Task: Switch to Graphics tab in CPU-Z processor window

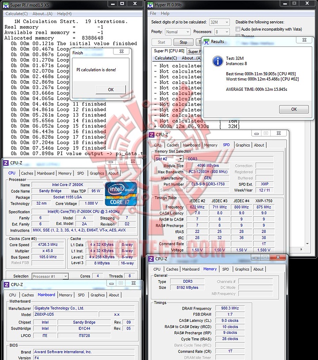Action: click(x=97, y=173)
